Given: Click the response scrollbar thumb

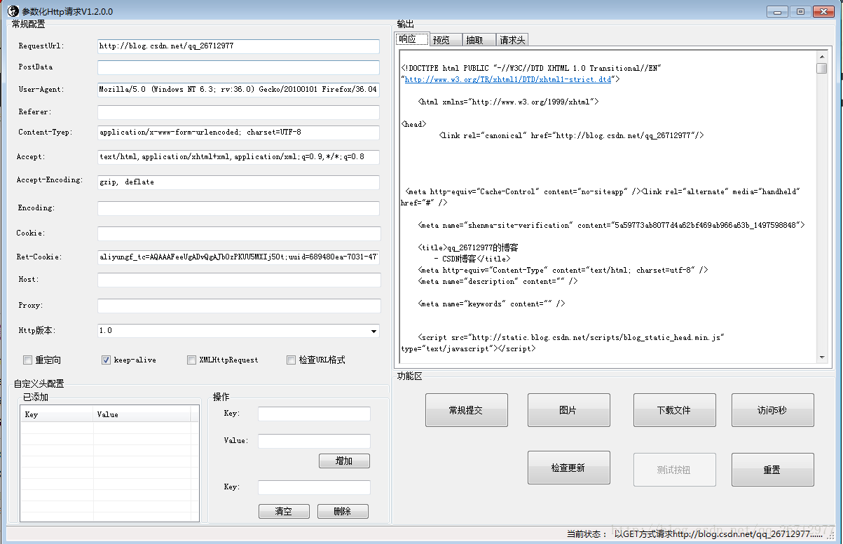Looking at the screenshot, I should coord(821,68).
